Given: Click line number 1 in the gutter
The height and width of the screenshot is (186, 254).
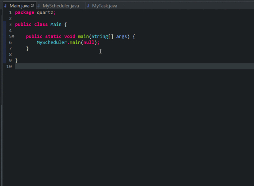Looking at the screenshot, I should [10, 13].
